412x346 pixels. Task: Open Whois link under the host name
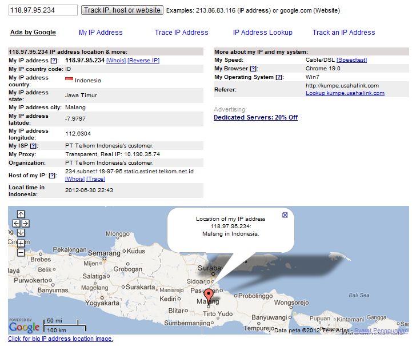[75, 179]
